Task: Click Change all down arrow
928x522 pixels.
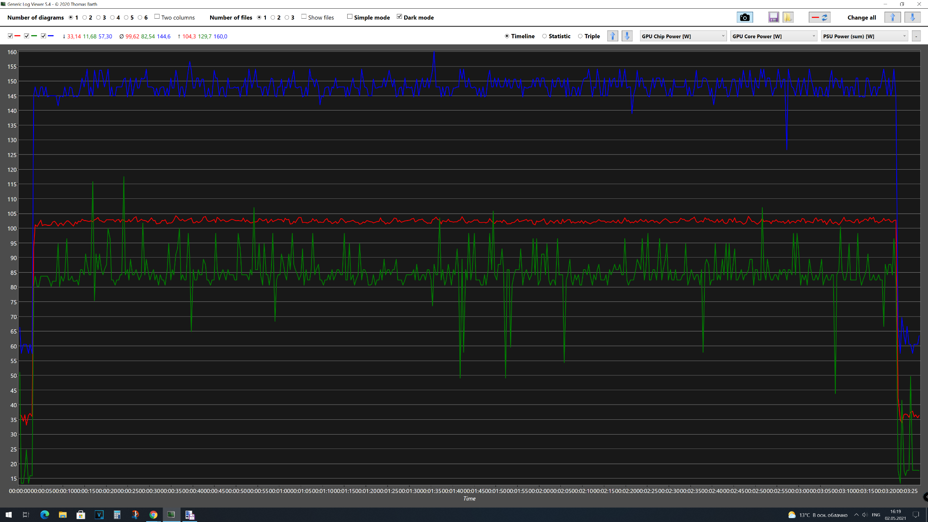Action: tap(912, 17)
